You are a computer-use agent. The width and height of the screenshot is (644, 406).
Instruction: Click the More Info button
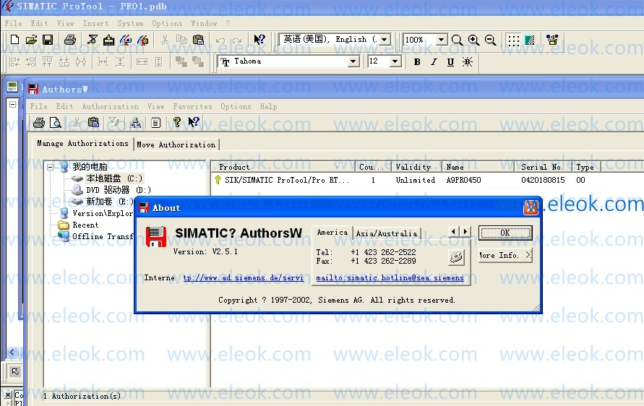pos(505,255)
